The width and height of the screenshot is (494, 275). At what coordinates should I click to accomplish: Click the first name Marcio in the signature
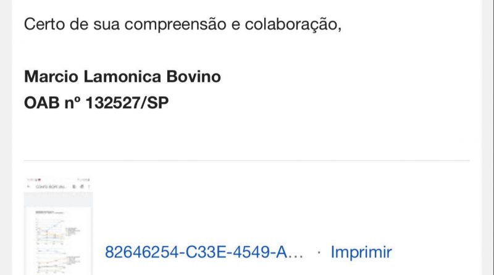coord(50,77)
